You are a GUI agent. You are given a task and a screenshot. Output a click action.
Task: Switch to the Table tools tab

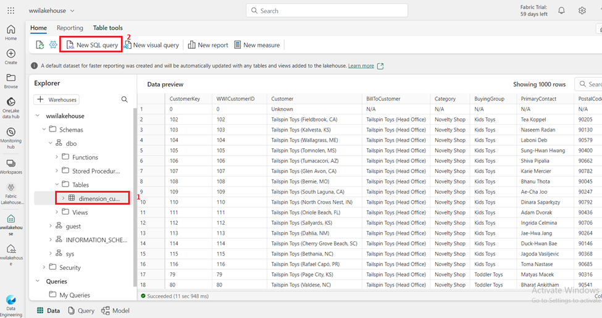coord(108,28)
